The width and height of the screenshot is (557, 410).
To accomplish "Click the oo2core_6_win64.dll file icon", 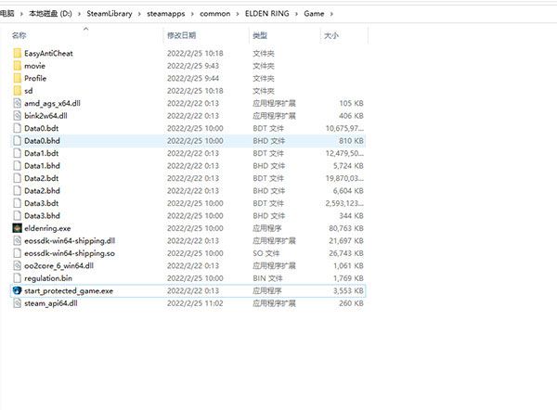I will point(18,265).
